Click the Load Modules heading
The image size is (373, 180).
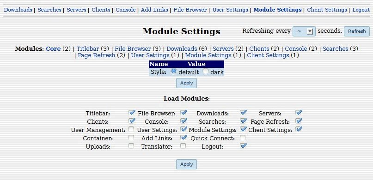click(x=187, y=99)
